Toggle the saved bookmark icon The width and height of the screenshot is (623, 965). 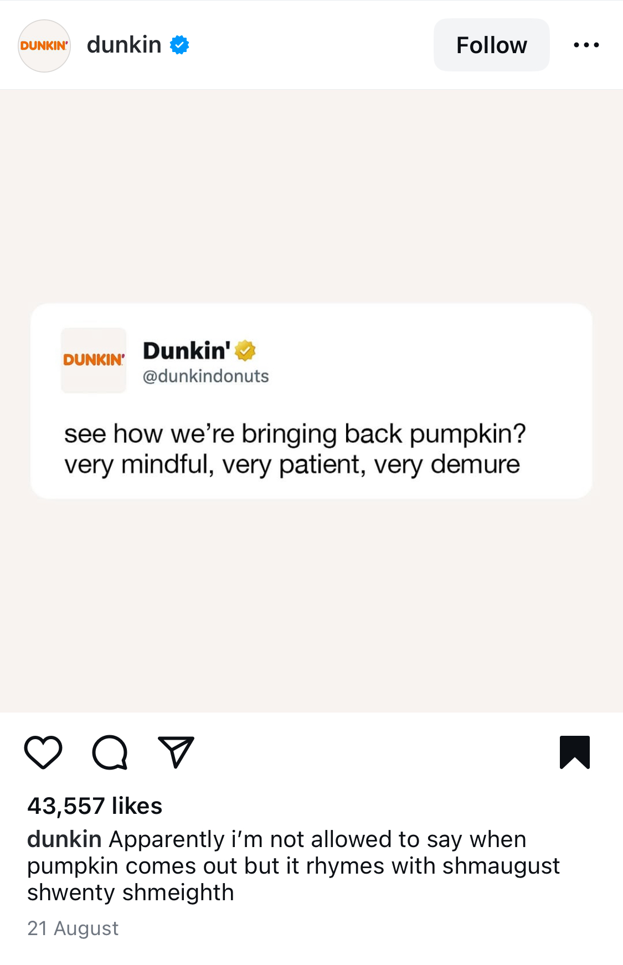click(x=575, y=752)
